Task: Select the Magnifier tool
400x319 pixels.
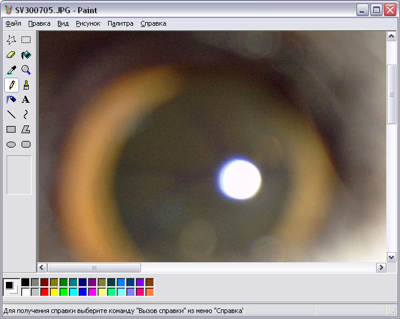Action: point(26,70)
